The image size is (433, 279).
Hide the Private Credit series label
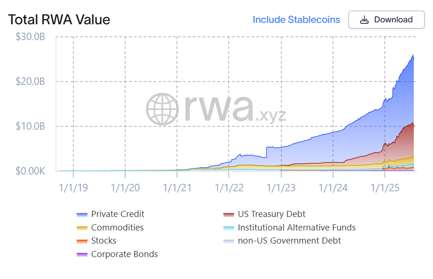(x=118, y=214)
